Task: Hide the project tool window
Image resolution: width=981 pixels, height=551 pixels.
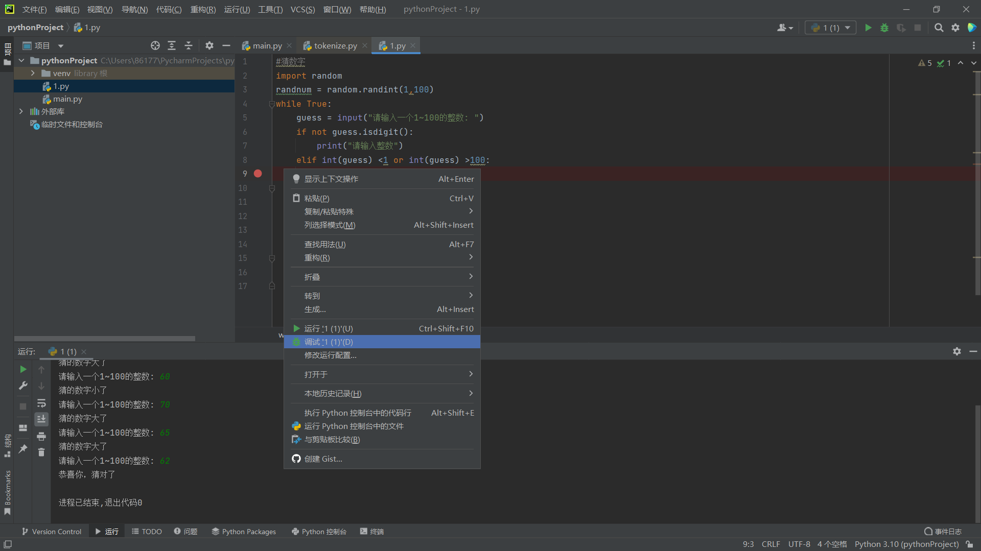Action: pos(226,45)
